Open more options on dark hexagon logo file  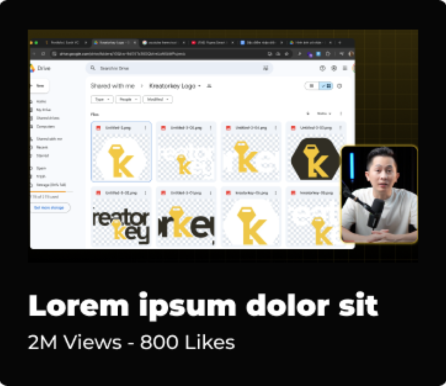340,128
